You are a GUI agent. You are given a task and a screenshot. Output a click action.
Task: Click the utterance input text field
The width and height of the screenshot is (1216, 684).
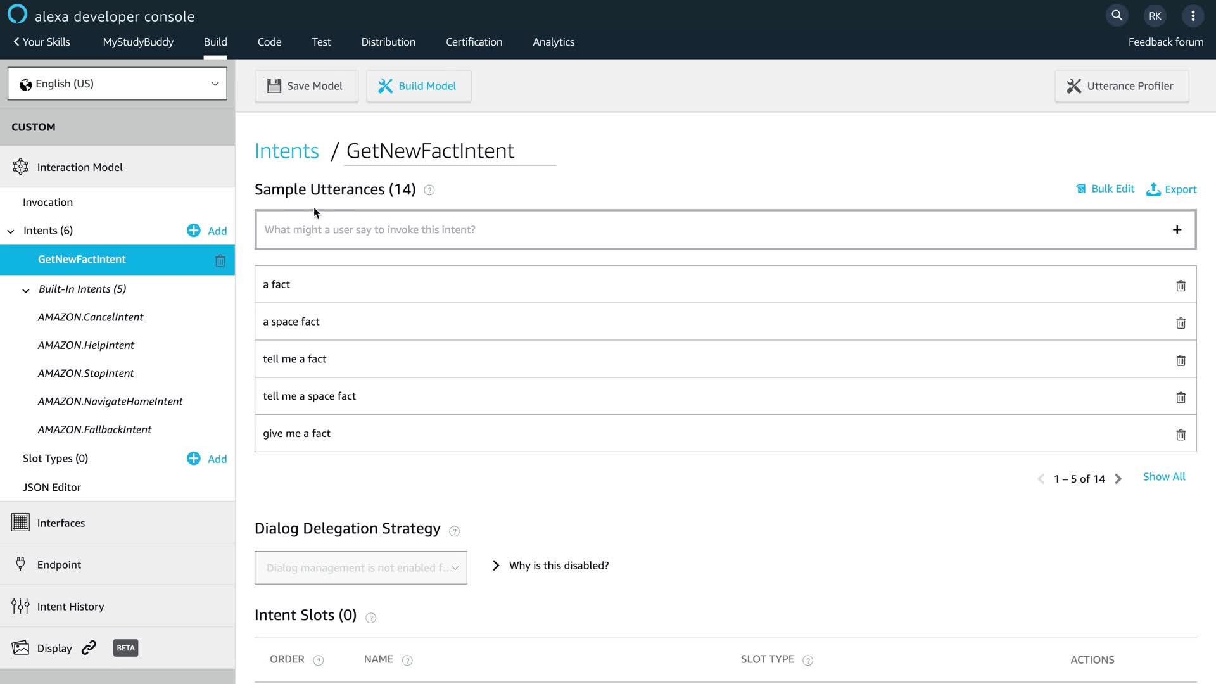709,229
